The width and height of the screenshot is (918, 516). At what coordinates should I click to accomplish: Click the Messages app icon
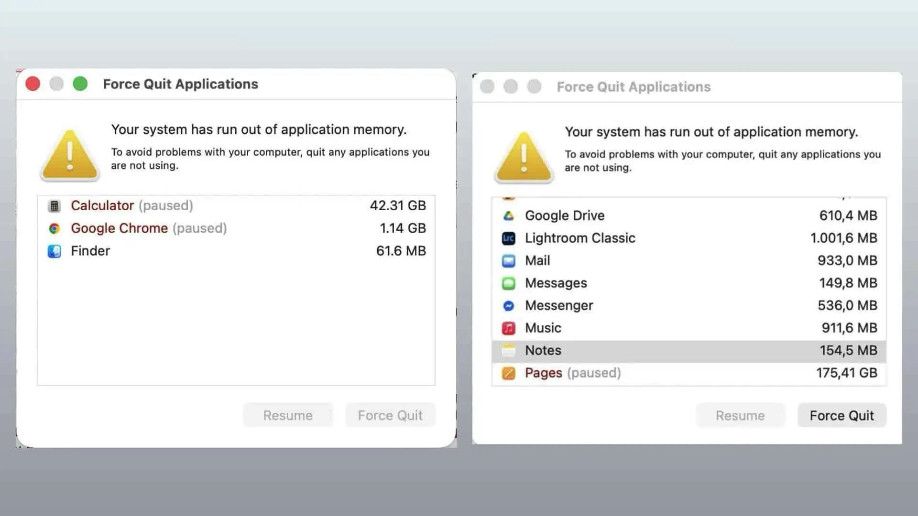click(x=508, y=283)
